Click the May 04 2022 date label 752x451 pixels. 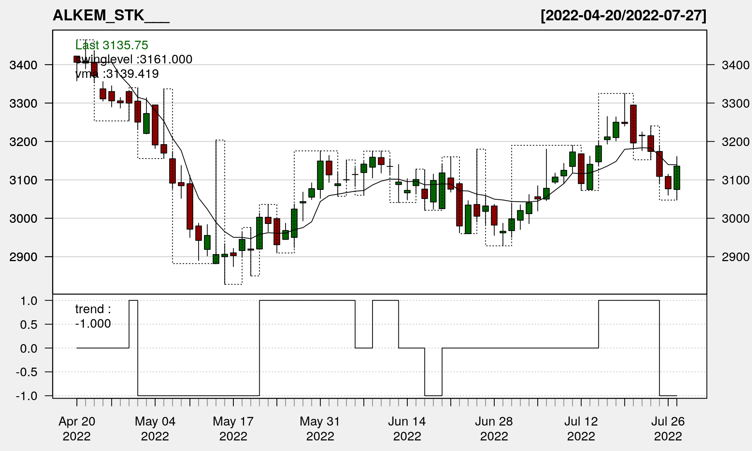[155, 429]
